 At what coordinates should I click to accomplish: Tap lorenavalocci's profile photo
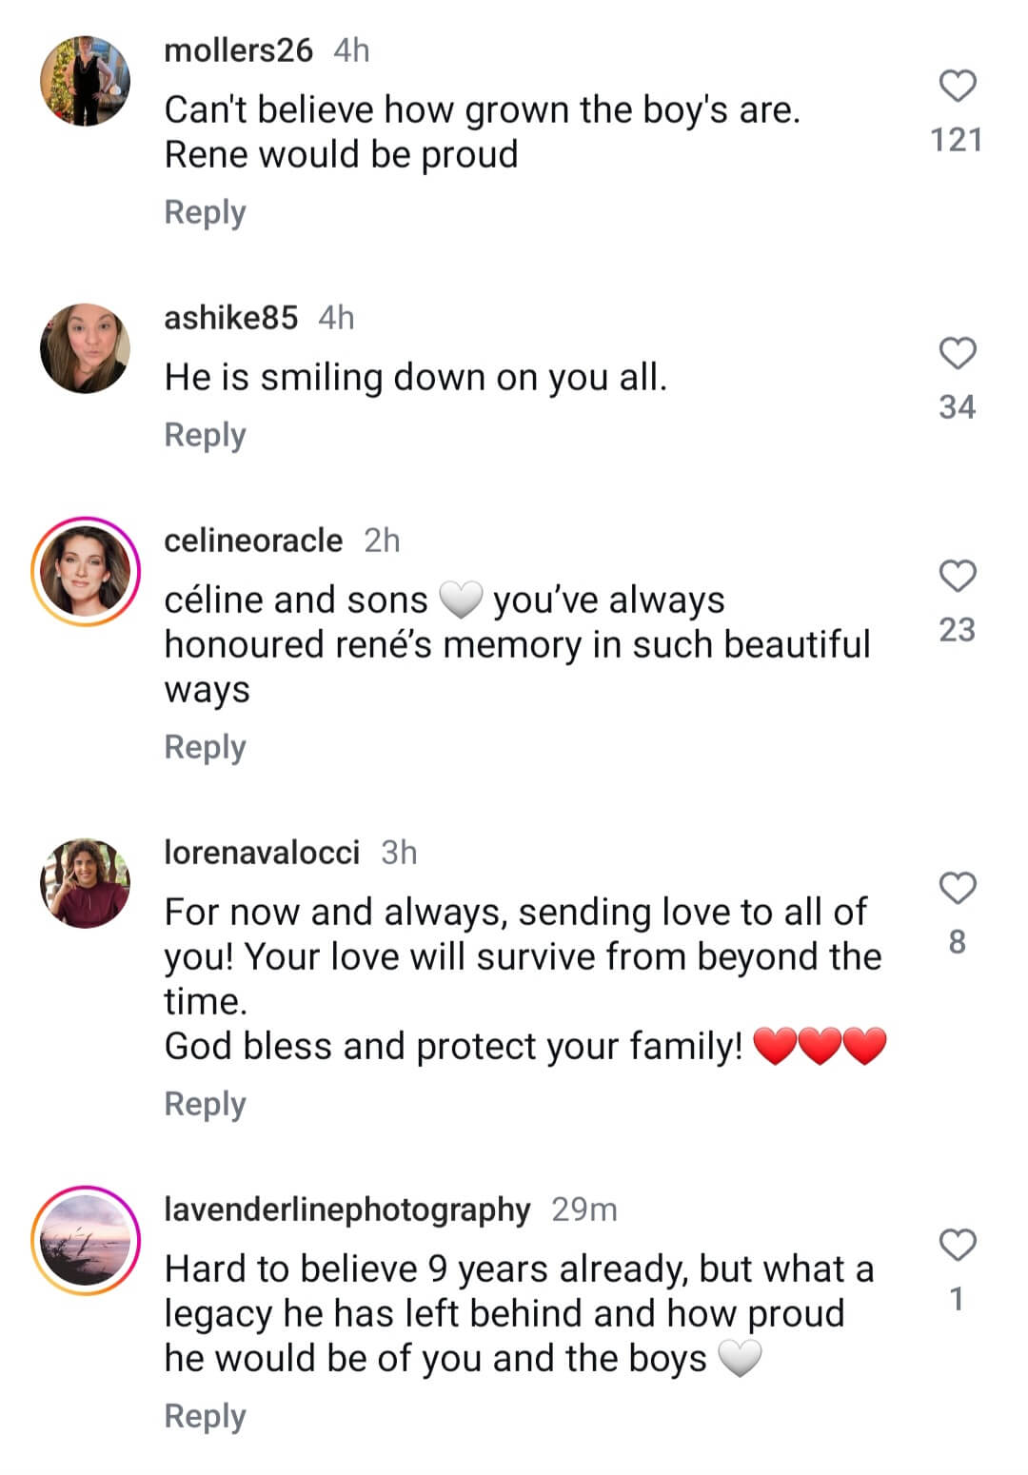(x=86, y=883)
